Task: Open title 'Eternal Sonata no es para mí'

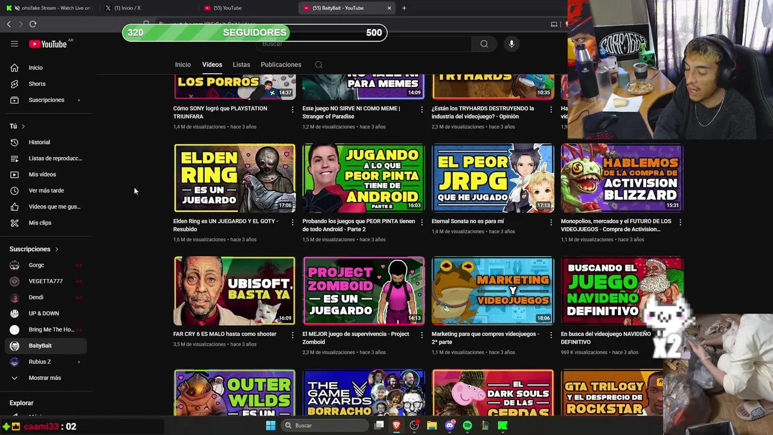Action: [x=467, y=221]
